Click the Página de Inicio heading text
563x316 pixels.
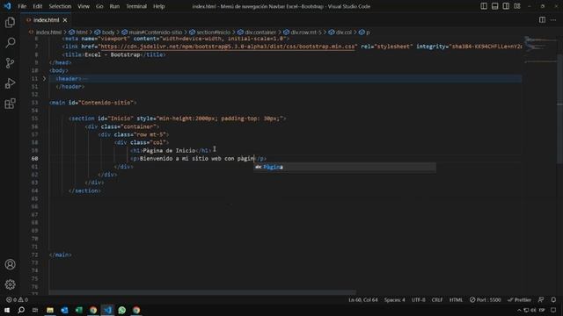click(x=169, y=150)
